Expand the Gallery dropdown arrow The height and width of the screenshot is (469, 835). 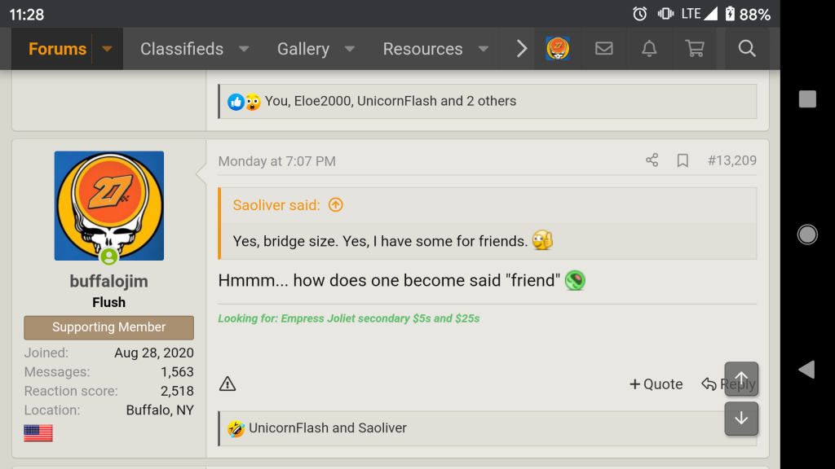pyautogui.click(x=350, y=49)
